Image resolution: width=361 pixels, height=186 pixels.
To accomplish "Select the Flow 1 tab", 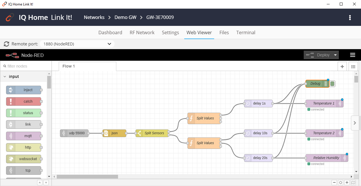I will 88,66.
